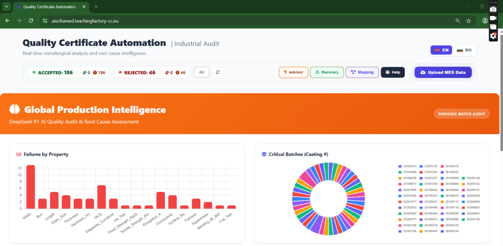This screenshot has height=246, width=503.
Task: View site information icon in address bar
Action: [x=45, y=21]
